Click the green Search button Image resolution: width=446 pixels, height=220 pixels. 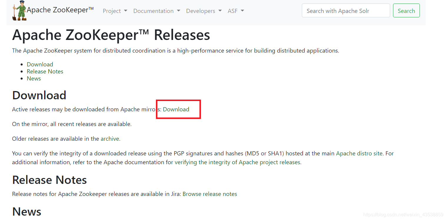[x=406, y=11]
